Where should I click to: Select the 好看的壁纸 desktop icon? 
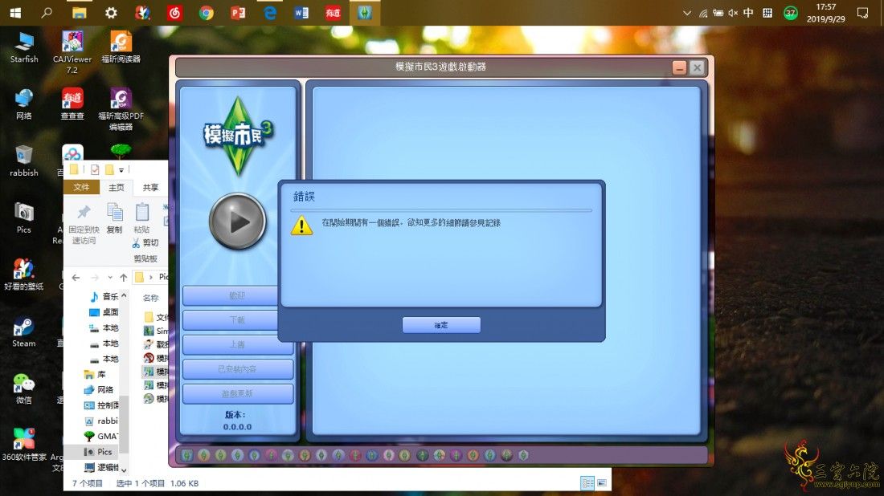click(x=23, y=275)
